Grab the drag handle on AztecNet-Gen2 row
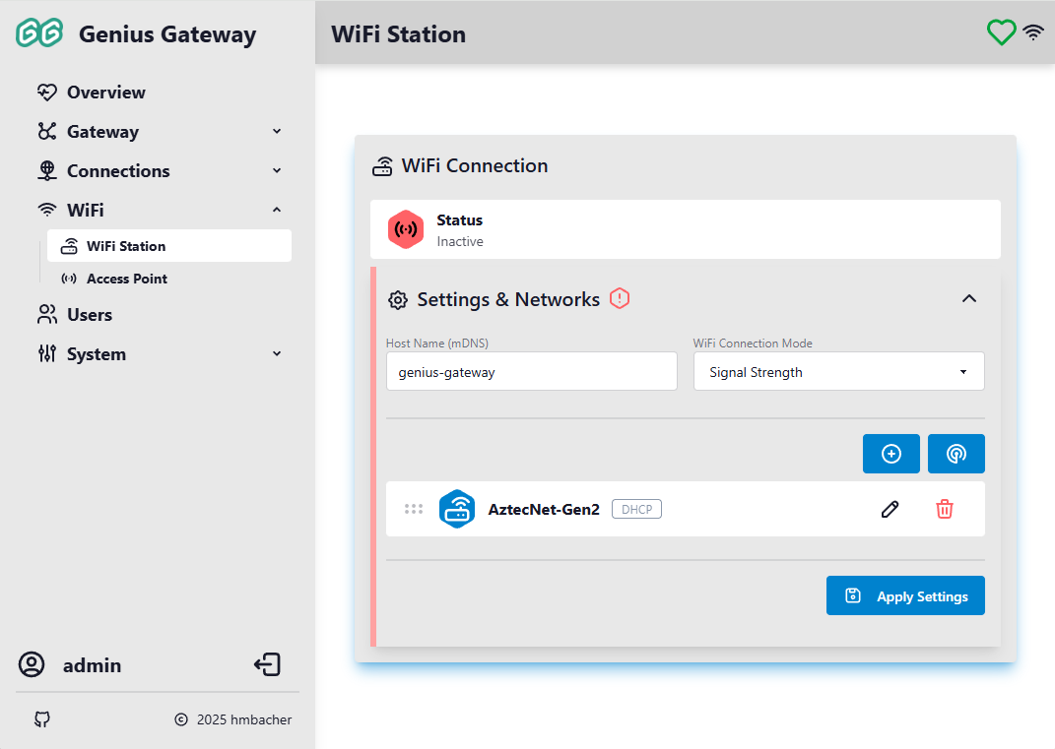1055x749 pixels. [x=414, y=509]
